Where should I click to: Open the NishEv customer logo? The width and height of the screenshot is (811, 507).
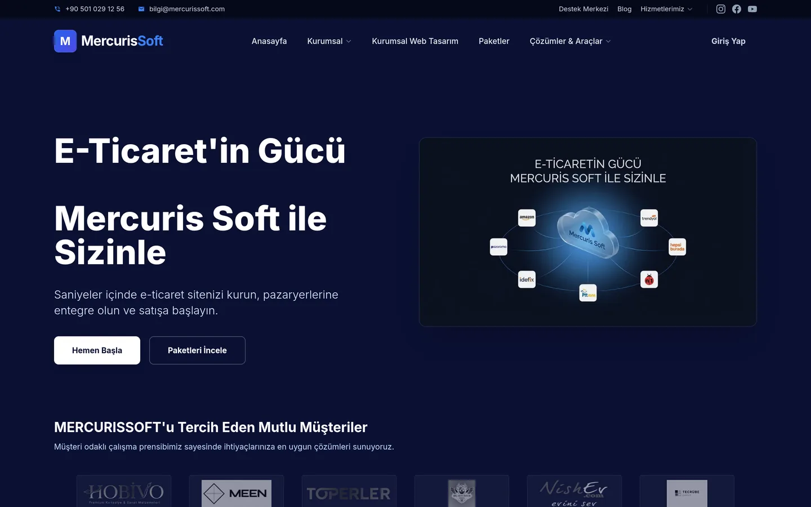click(574, 492)
